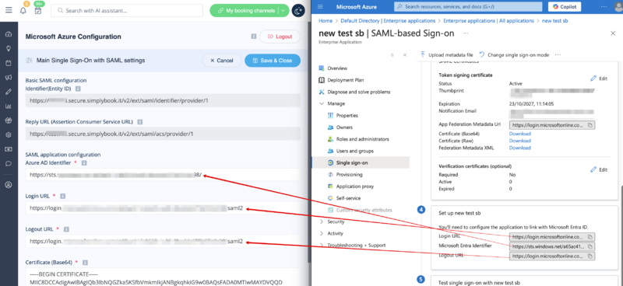The image size is (623, 286).
Task: Open the calendar tasks icon with 99+ badge
Action: click(37, 11)
